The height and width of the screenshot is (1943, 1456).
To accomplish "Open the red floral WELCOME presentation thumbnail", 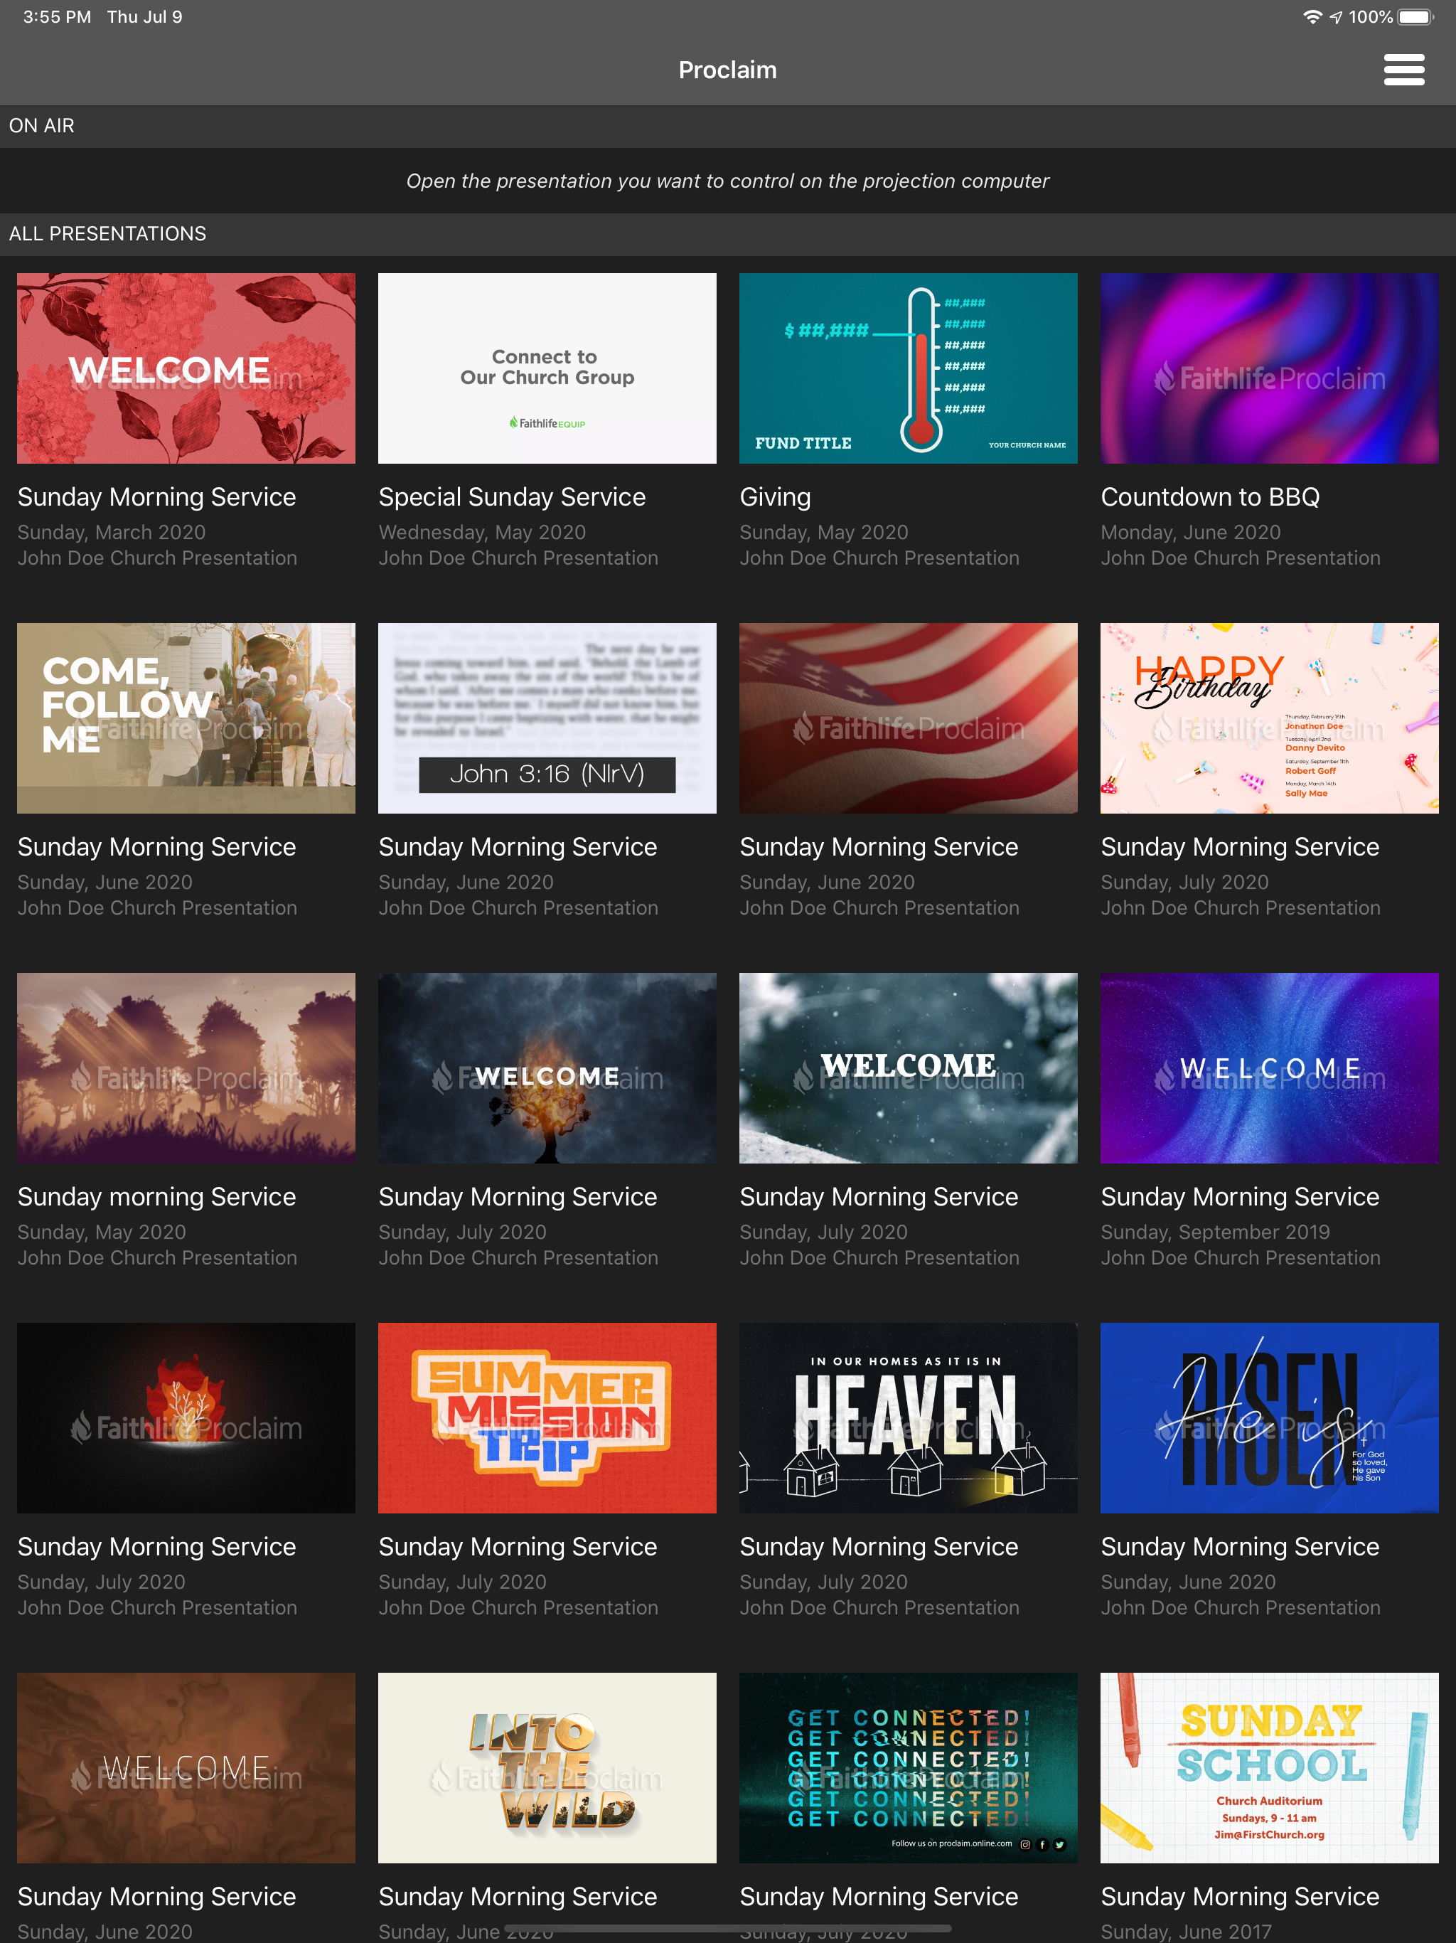I will pos(186,368).
